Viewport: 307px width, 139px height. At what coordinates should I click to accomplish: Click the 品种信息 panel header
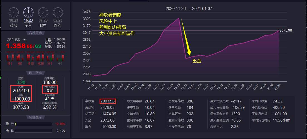tap(35, 33)
